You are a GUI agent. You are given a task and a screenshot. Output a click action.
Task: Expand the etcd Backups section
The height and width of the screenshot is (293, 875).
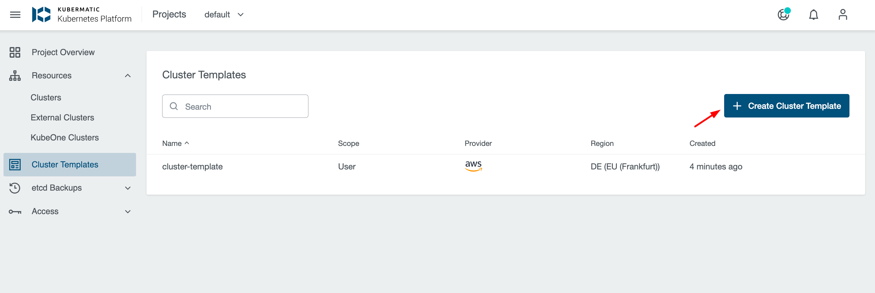[128, 188]
